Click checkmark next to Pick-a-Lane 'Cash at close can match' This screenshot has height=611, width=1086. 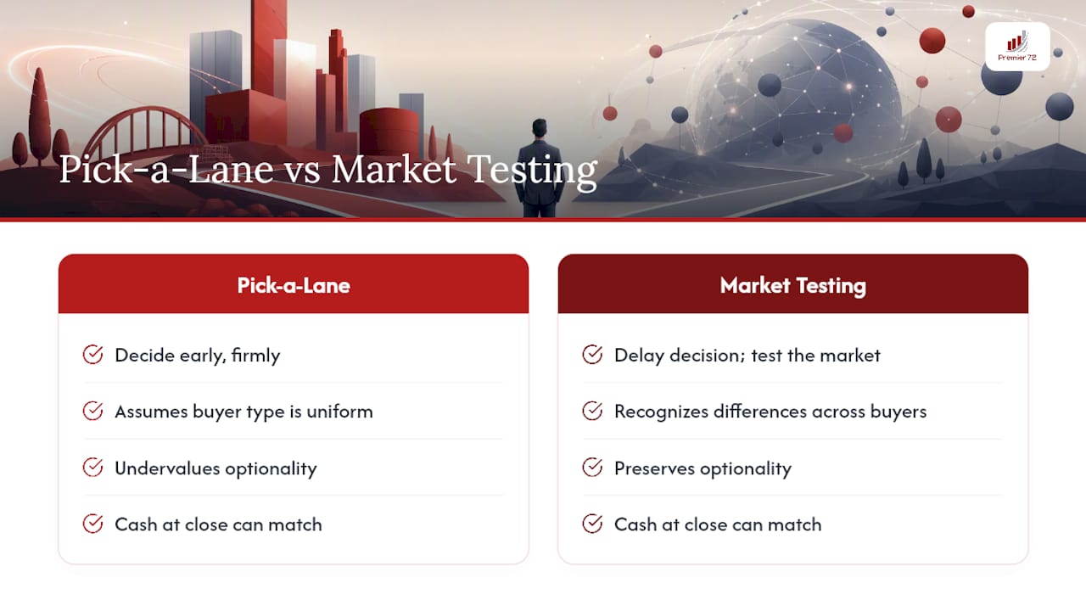[92, 524]
